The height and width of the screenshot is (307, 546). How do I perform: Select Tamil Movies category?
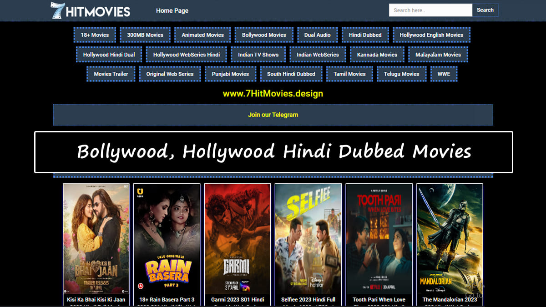pos(349,74)
